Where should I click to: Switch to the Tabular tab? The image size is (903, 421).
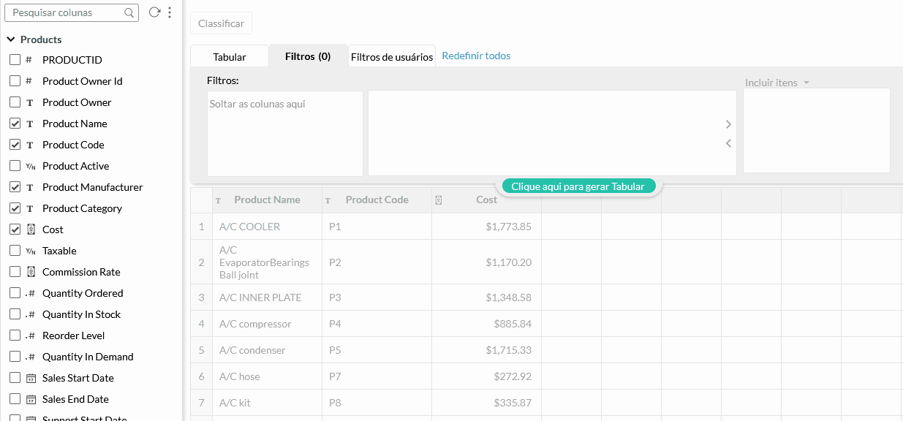coord(230,56)
